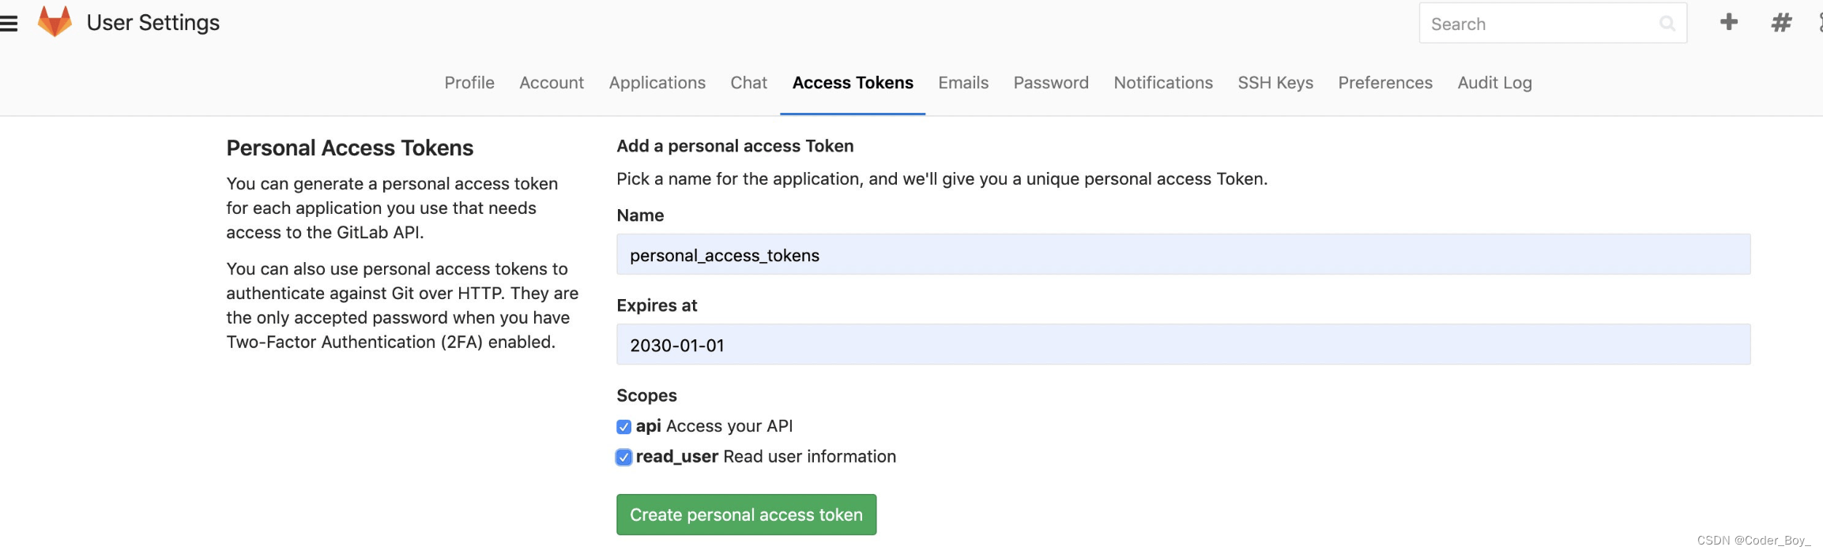Click the Expires at date field
The height and width of the screenshot is (554, 1823).
point(1183,345)
